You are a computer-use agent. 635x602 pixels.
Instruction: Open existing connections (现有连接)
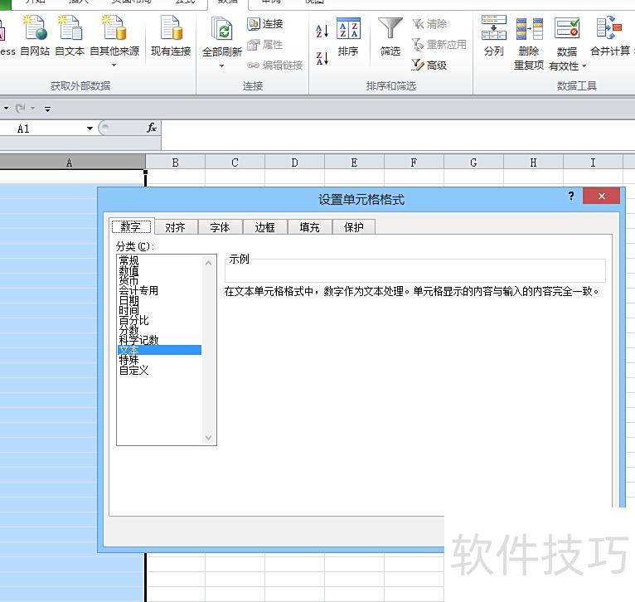click(x=171, y=36)
